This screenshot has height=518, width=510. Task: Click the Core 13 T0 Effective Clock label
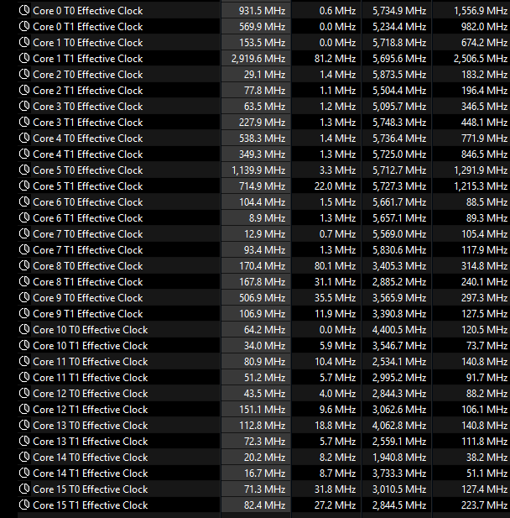[91, 425]
